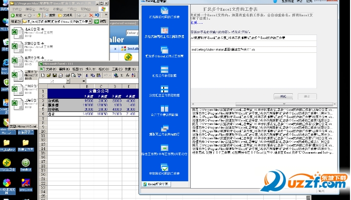
Task: Select the 北京分公司.xls file
Action: point(33,33)
